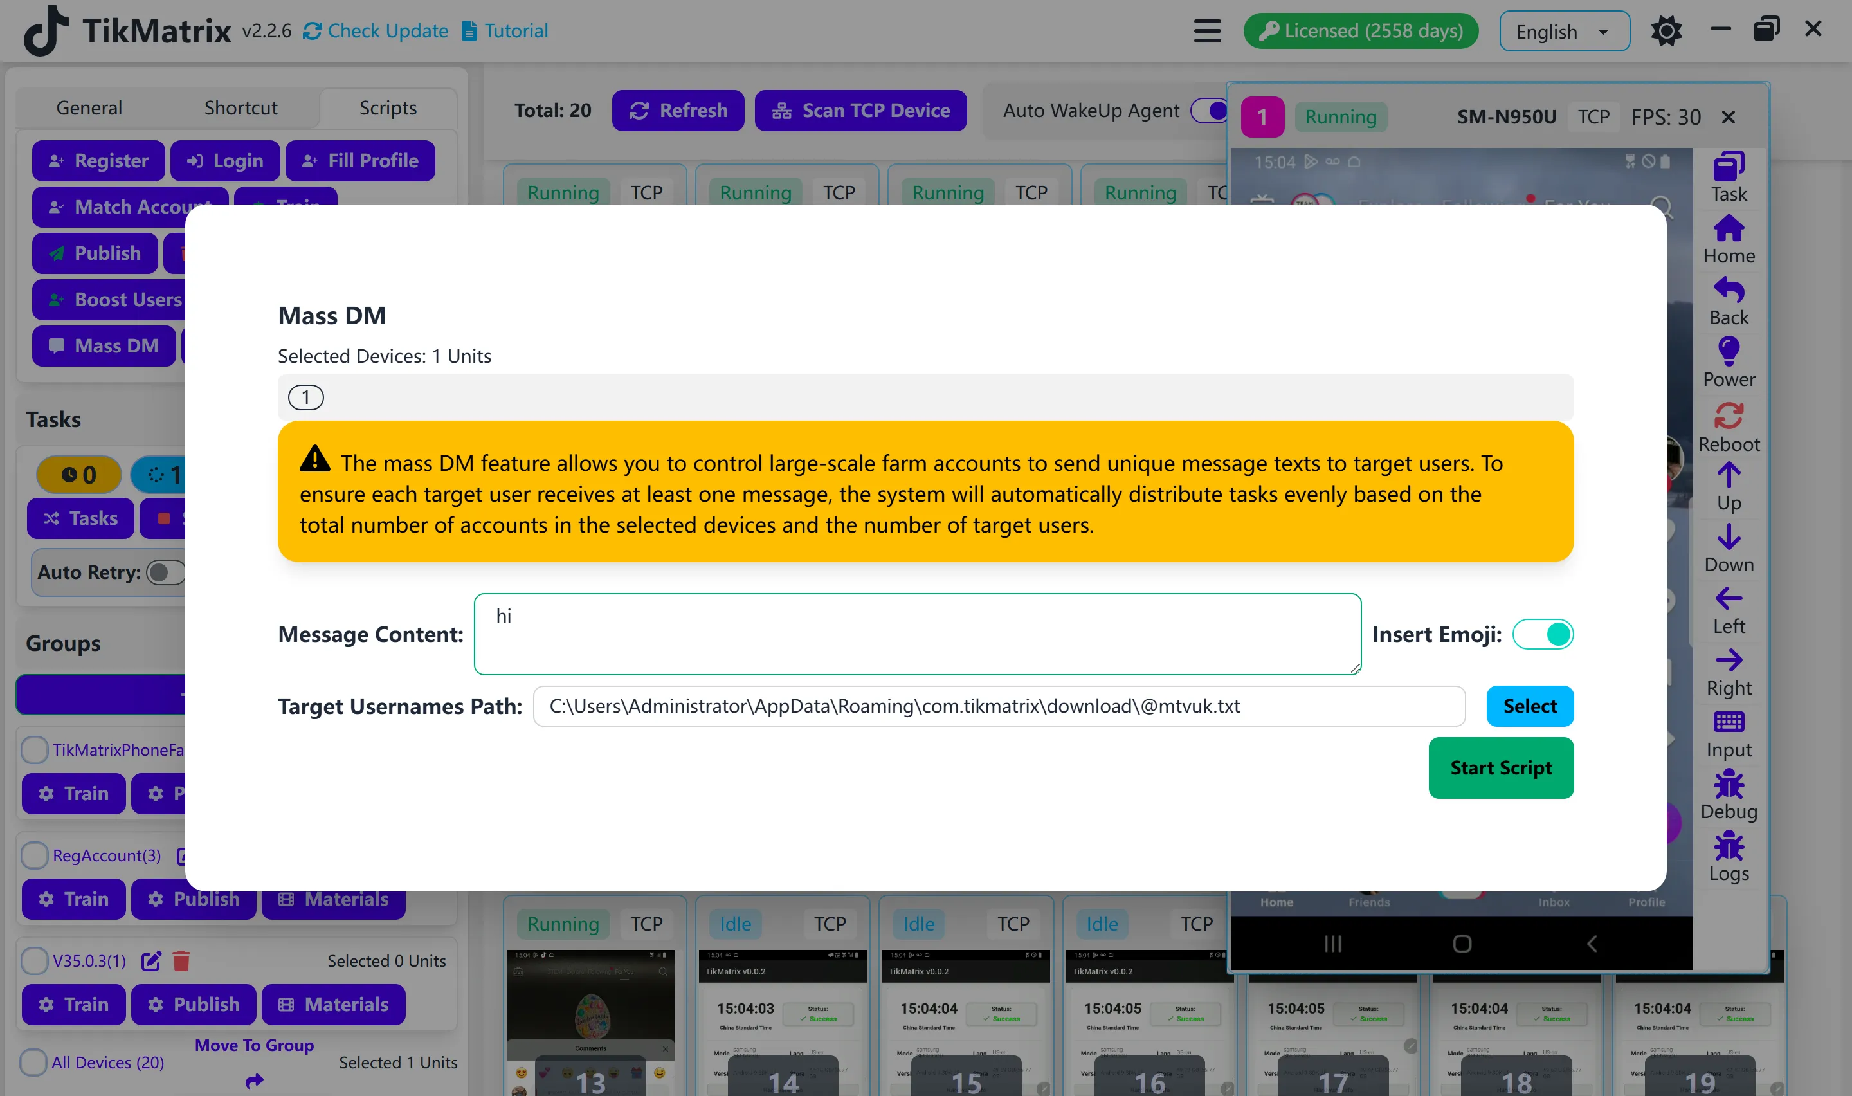Screen dimensions: 1852x1096
Task: Open the English language dropdown
Action: point(1563,32)
